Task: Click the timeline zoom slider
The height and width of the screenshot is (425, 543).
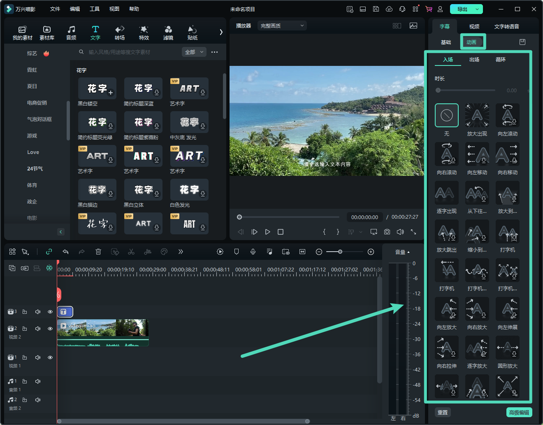Action: pyautogui.click(x=340, y=252)
